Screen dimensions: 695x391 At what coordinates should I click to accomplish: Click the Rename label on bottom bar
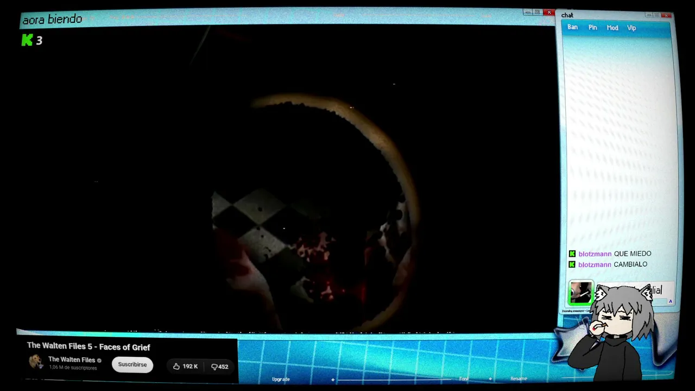tap(519, 379)
